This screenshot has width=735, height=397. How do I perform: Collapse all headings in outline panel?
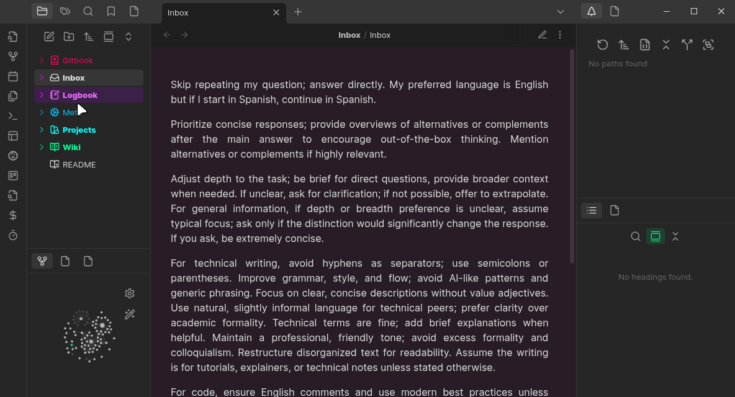coord(675,236)
